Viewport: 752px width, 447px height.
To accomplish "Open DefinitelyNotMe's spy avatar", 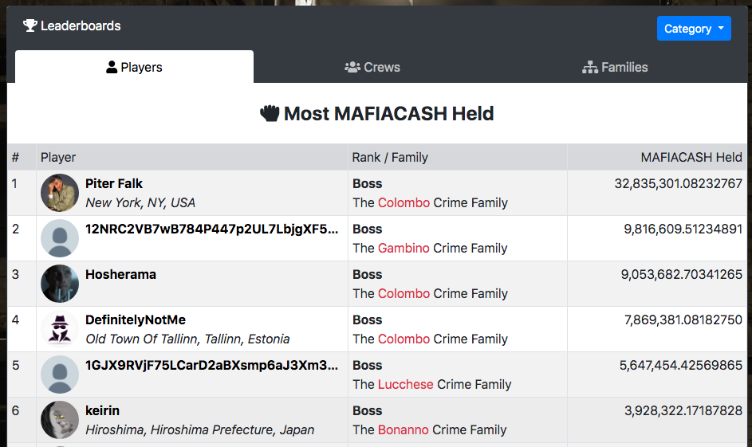I will coord(60,329).
